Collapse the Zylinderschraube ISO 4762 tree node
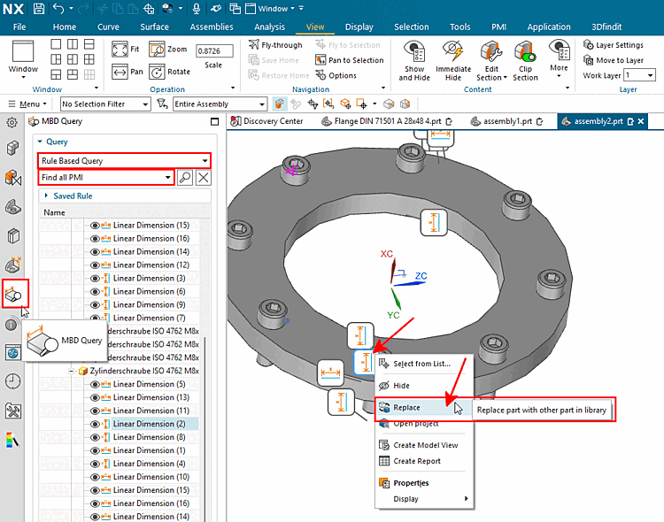Viewport: 664px width, 522px height. tap(72, 372)
